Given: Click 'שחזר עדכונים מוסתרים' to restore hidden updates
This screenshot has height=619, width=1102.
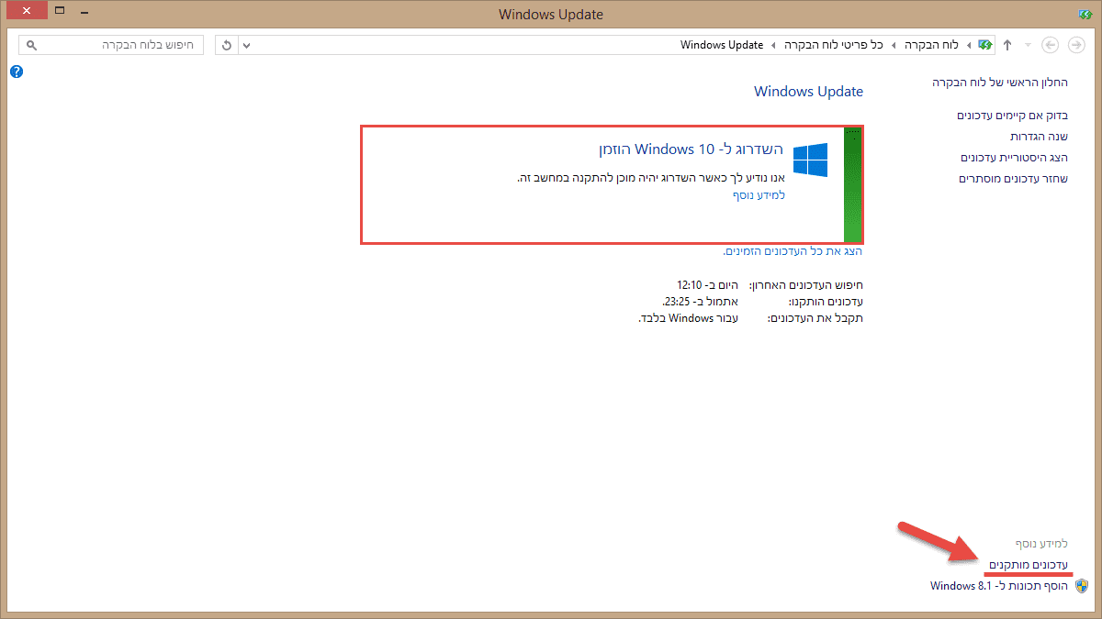Looking at the screenshot, I should (1014, 179).
